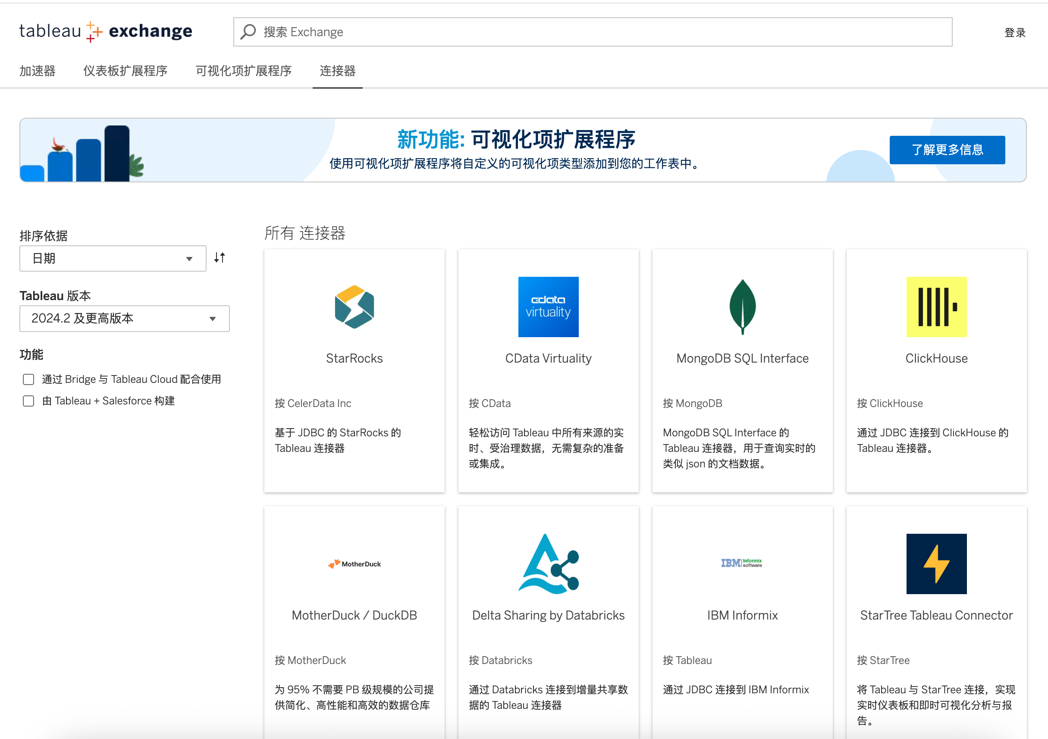Click 按 CelerData Inc author text
Image resolution: width=1048 pixels, height=739 pixels.
pos(313,404)
